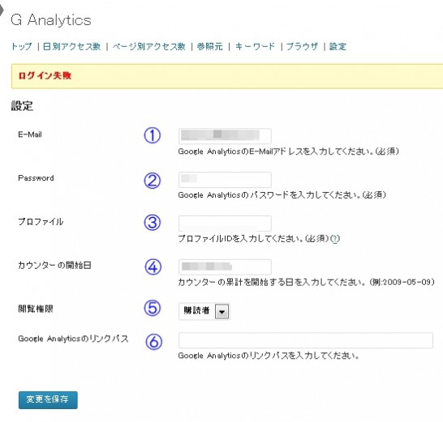The height and width of the screenshot is (422, 443).
Task: Open the 閲覧権限 dropdown showing 購読者
Action: tap(204, 311)
